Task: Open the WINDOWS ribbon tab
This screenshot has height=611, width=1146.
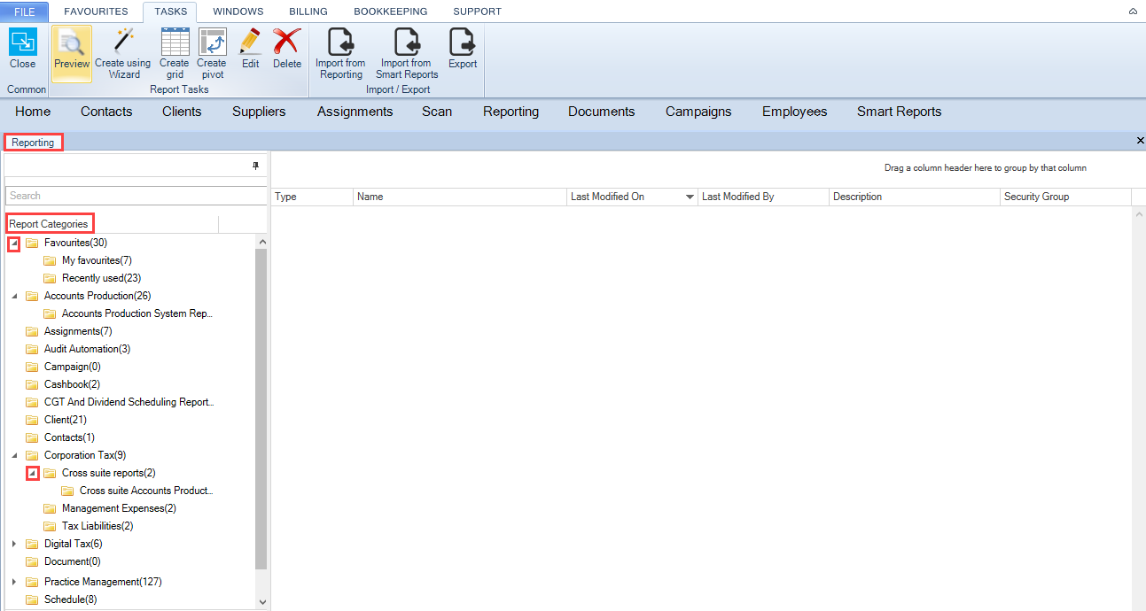Action: pyautogui.click(x=238, y=12)
